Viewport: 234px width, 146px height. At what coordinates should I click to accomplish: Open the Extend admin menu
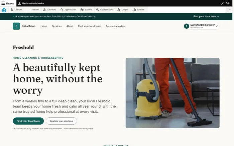tap(86, 10)
